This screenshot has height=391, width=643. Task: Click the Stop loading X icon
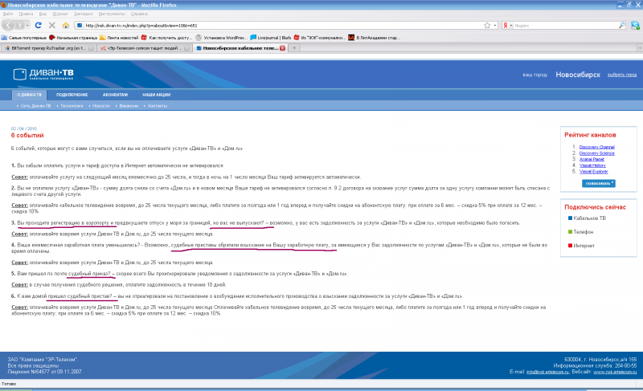tap(53, 26)
